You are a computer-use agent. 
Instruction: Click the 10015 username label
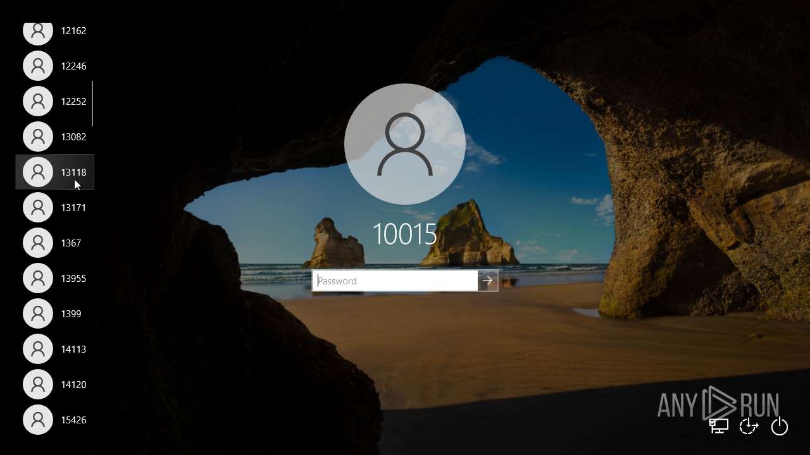coord(405,234)
